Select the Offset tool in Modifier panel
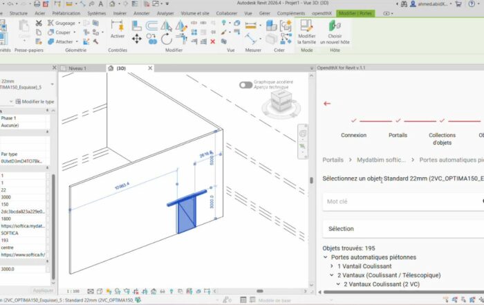 tap(151, 26)
